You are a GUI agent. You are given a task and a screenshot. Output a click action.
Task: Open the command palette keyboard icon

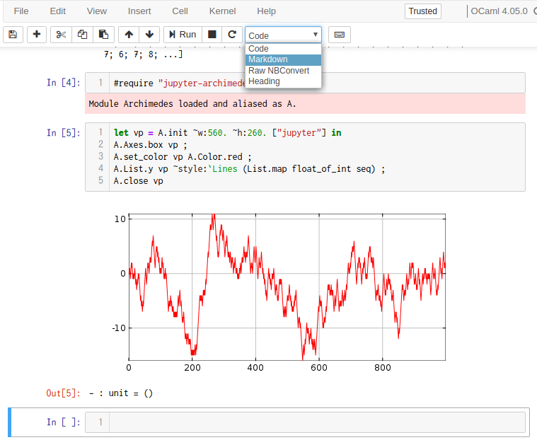(x=340, y=35)
